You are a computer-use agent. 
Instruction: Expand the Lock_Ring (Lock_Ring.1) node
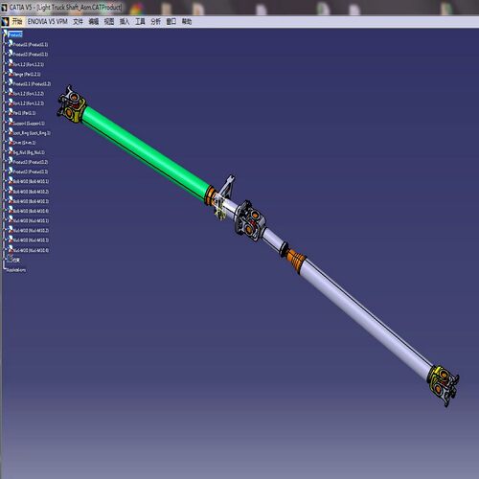5,132
